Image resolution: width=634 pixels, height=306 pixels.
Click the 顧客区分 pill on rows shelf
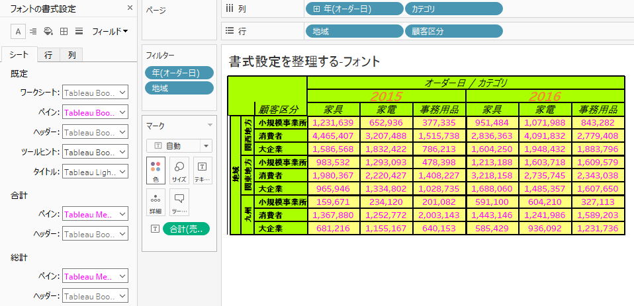click(454, 31)
